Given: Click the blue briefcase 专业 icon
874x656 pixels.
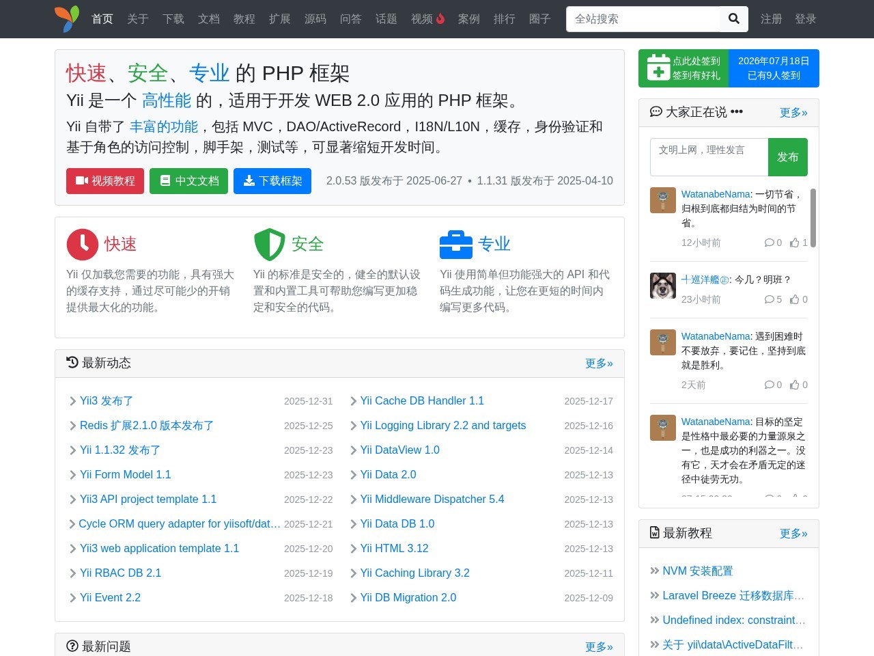Looking at the screenshot, I should click(x=456, y=245).
